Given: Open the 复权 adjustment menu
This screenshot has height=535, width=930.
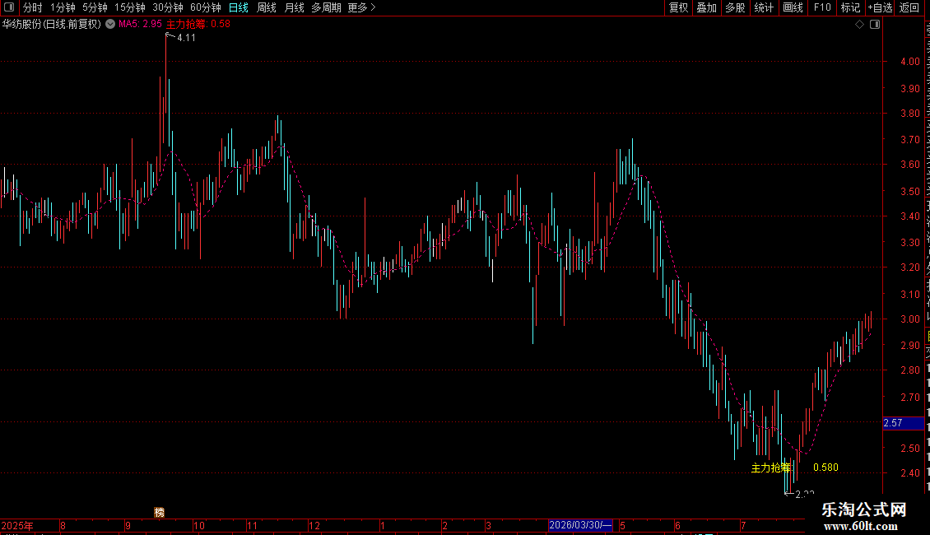Looking at the screenshot, I should (678, 7).
